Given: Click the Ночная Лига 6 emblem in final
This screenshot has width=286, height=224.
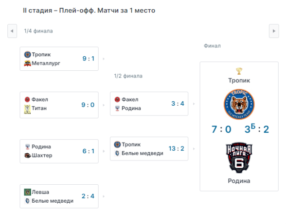Looking at the screenshot, I should pyautogui.click(x=239, y=158).
